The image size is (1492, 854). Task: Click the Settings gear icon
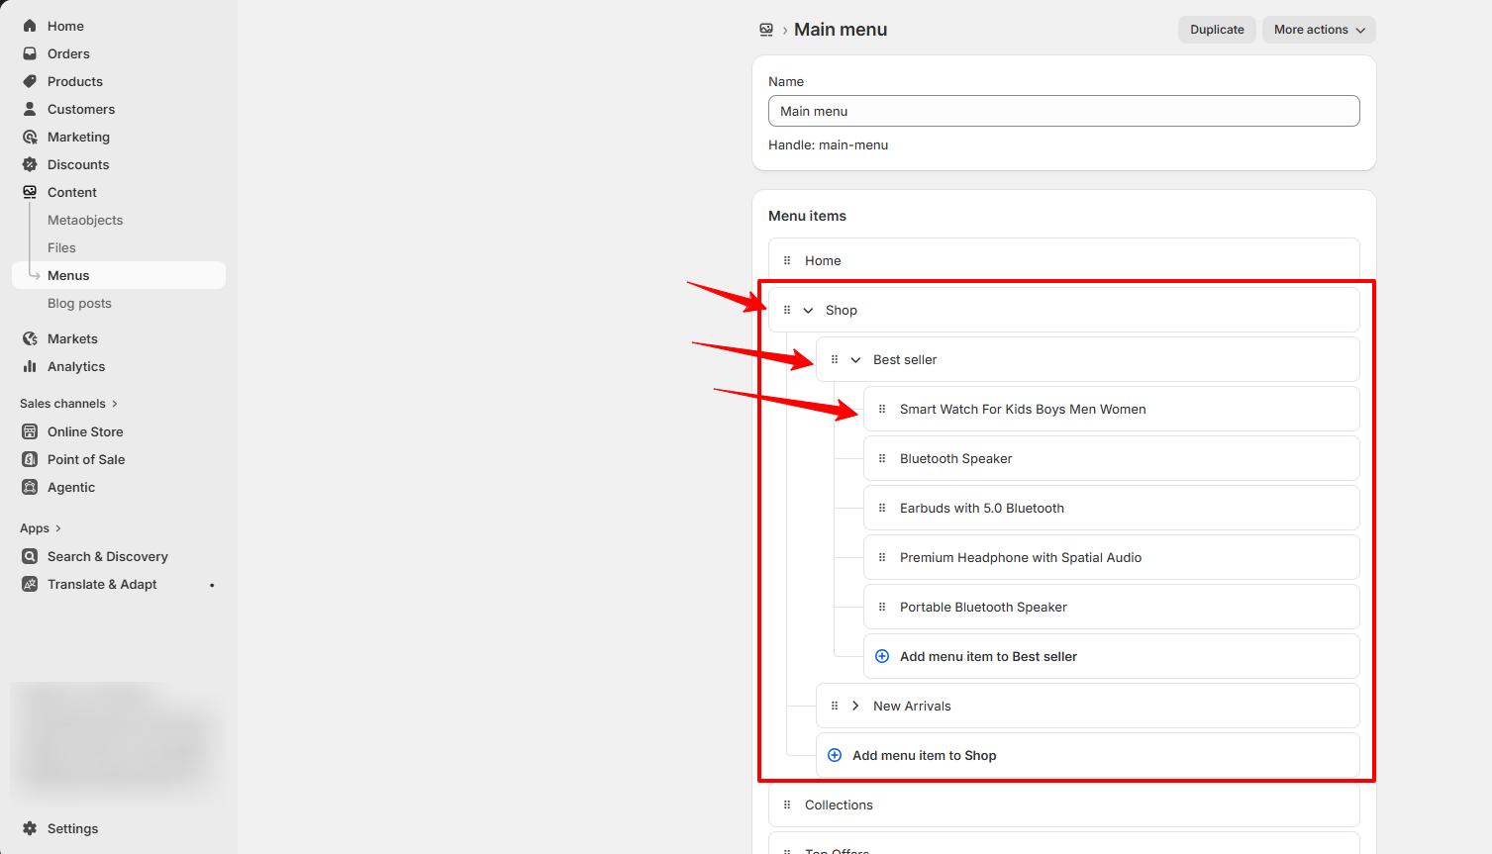pos(30,828)
